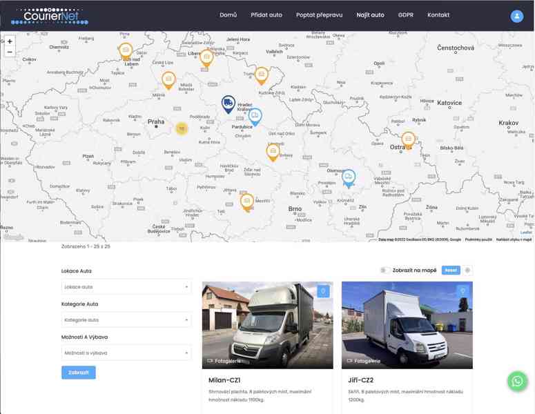Open the user profile avatar icon

(516, 16)
